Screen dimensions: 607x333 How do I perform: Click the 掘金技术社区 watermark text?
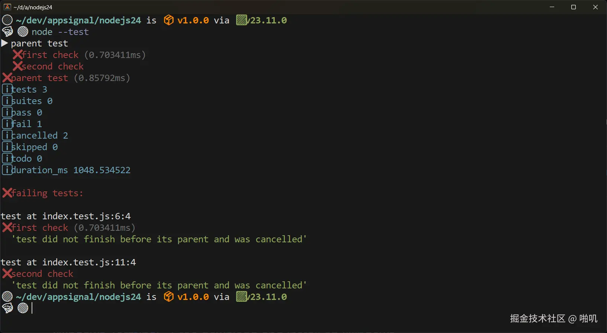[537, 319]
